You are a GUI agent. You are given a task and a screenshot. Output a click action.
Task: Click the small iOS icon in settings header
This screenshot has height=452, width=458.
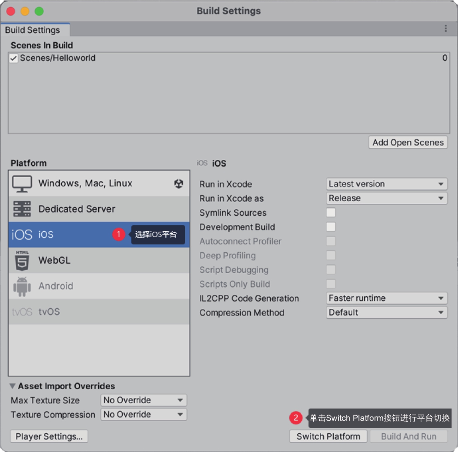click(x=202, y=163)
